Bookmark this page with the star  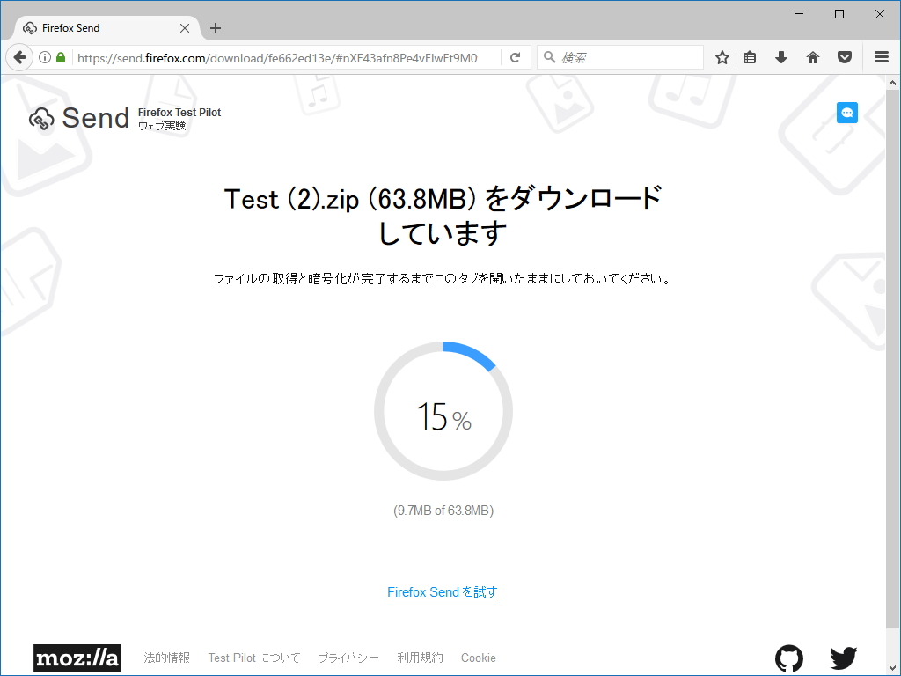pos(722,56)
